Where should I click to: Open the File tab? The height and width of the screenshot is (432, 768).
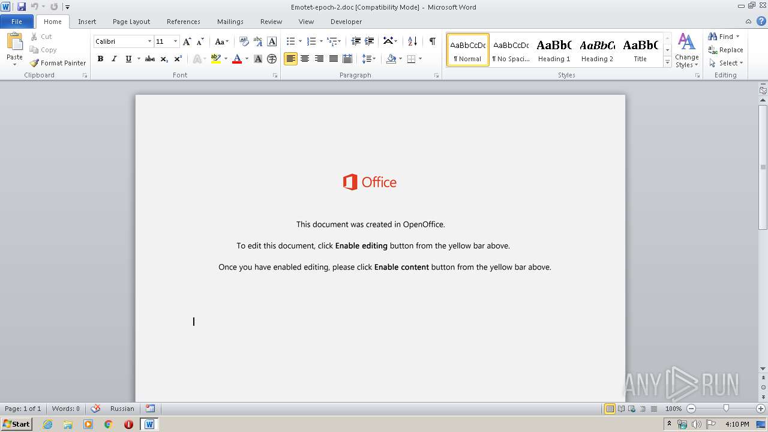click(17, 22)
